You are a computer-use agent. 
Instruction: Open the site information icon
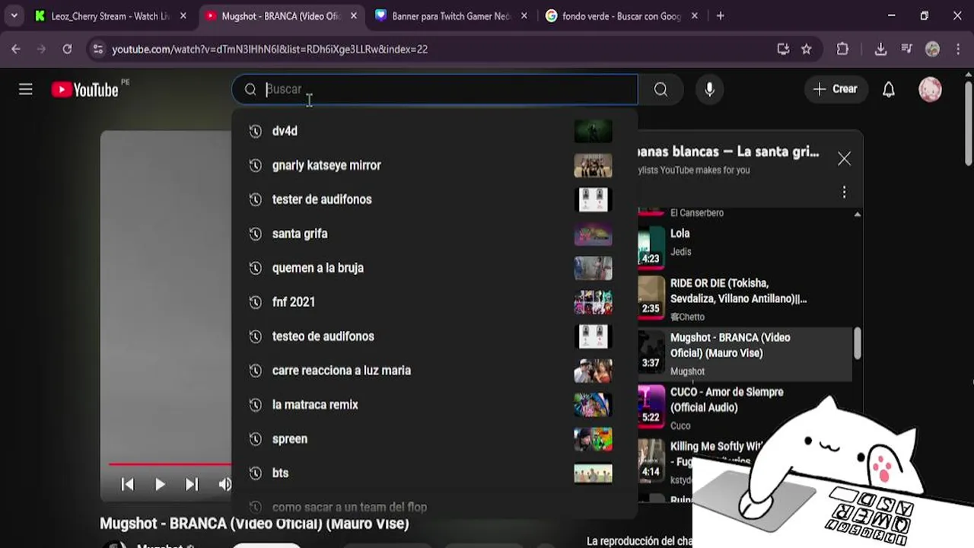(97, 49)
